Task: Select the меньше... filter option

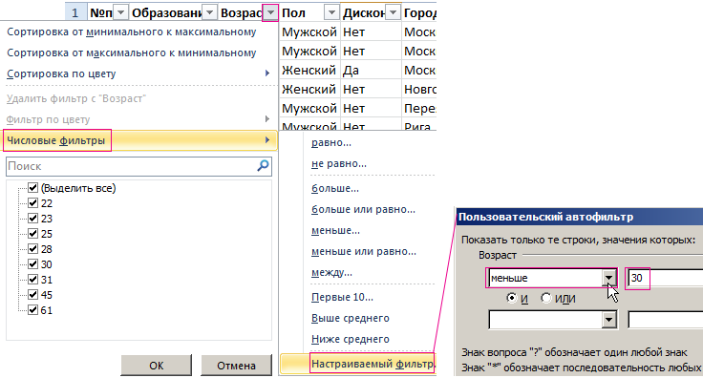Action: click(x=336, y=231)
